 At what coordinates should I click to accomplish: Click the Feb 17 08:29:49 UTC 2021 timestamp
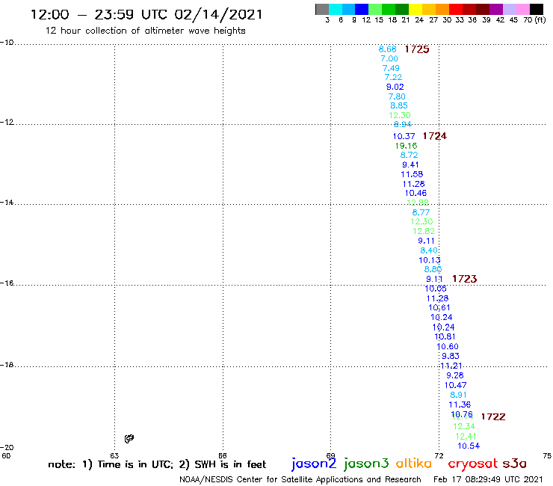pos(488,479)
